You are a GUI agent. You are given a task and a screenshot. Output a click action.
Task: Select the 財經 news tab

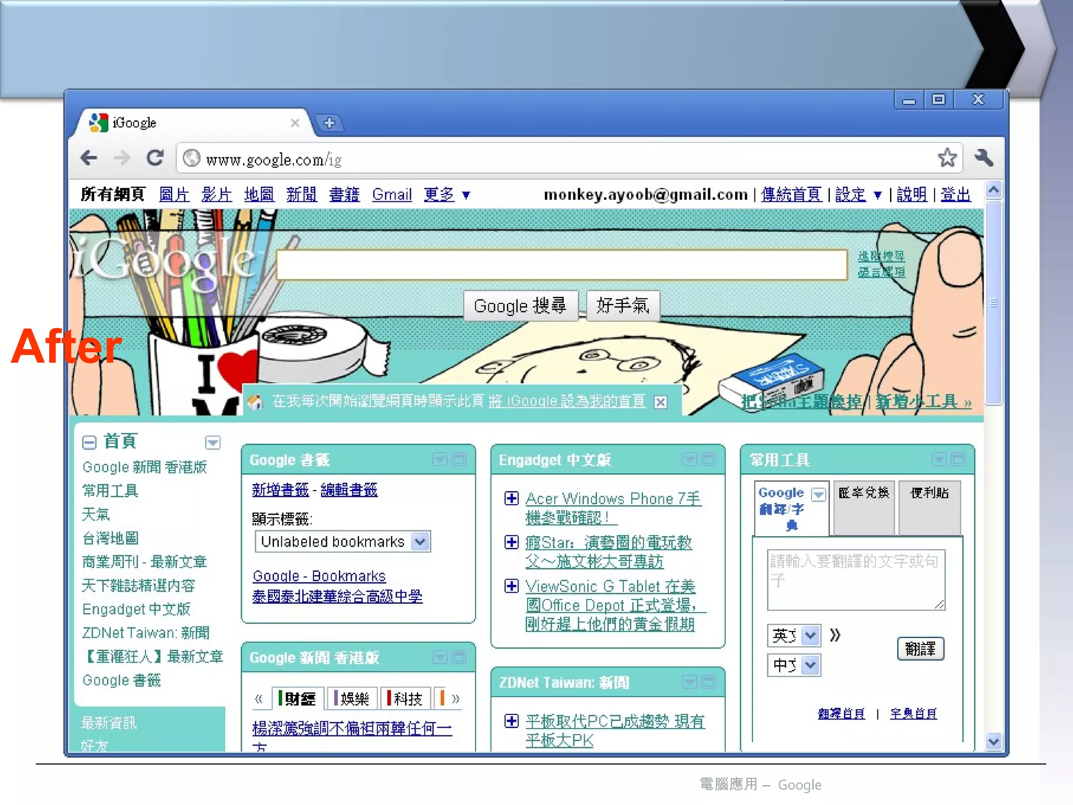[298, 699]
